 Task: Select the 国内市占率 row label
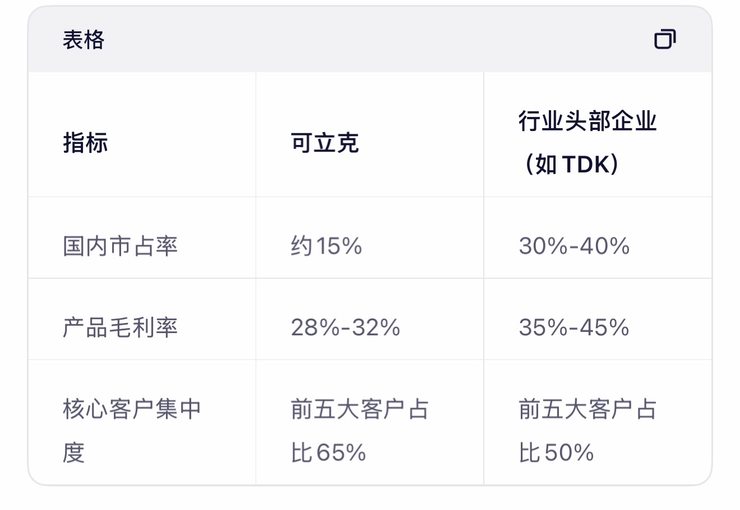tap(120, 246)
